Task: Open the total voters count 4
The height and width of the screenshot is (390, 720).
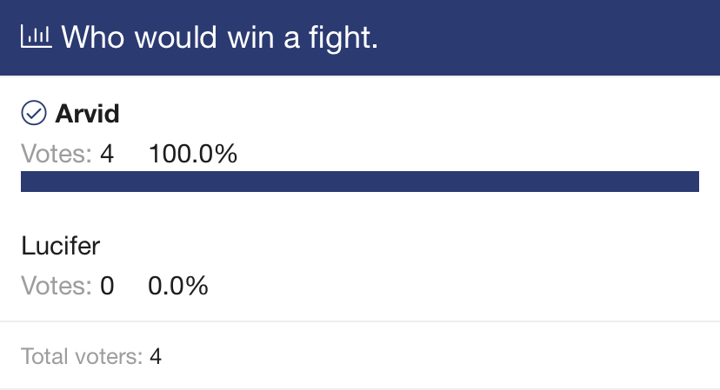Action: [x=156, y=356]
